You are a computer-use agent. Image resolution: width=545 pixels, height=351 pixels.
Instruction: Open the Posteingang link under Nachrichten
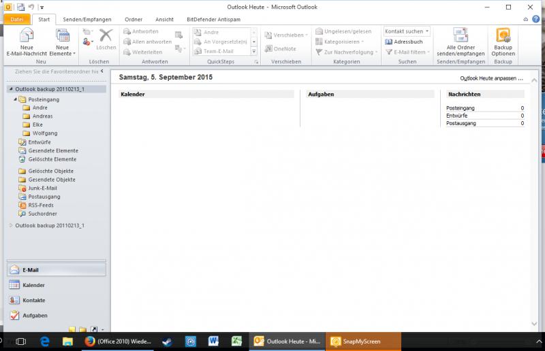[461, 108]
